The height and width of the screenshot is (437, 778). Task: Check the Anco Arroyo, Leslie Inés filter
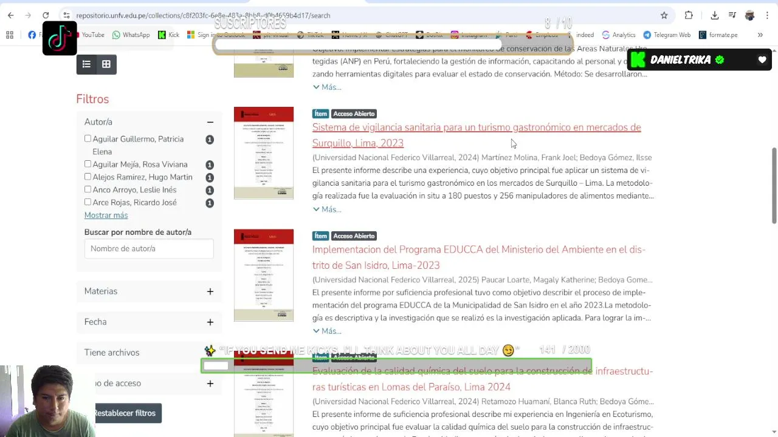[x=88, y=189]
